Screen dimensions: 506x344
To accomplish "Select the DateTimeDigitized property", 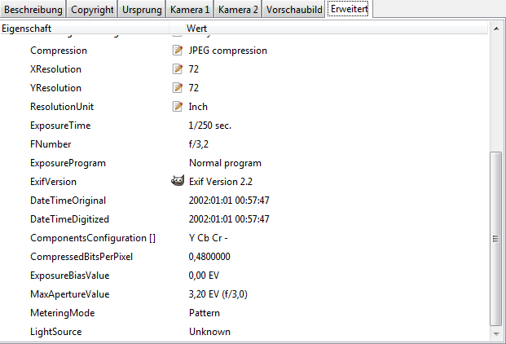I will tap(69, 219).
